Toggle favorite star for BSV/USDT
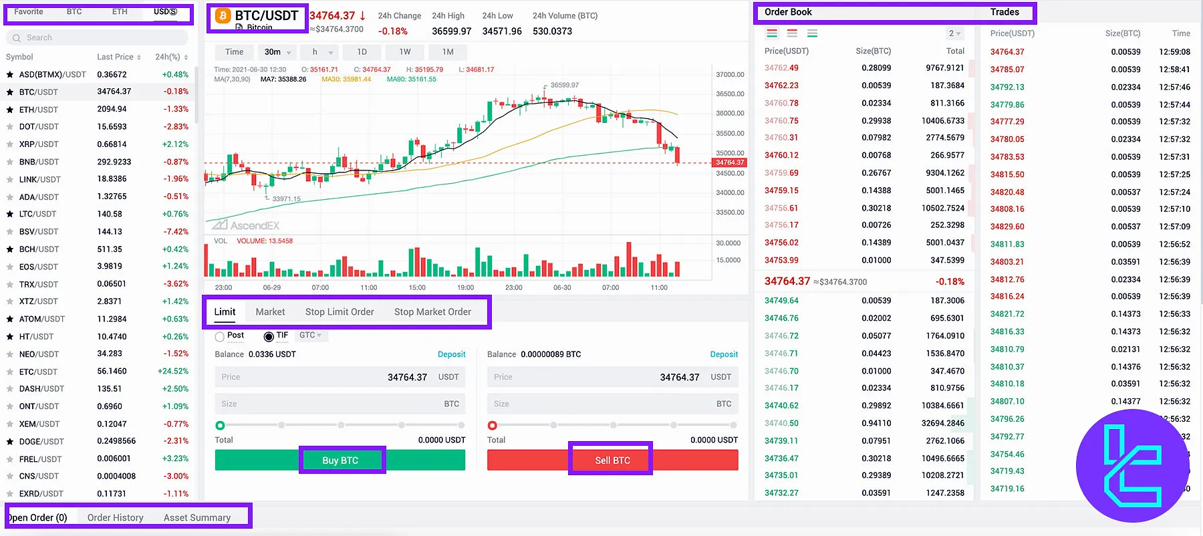Image resolution: width=1203 pixels, height=536 pixels. click(x=10, y=232)
